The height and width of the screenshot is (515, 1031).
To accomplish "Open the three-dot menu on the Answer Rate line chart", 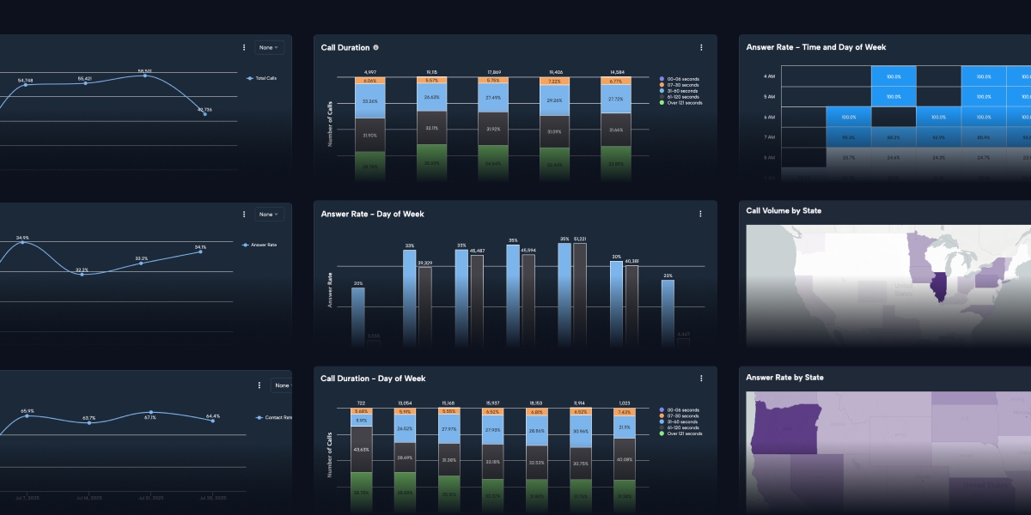I will click(244, 215).
